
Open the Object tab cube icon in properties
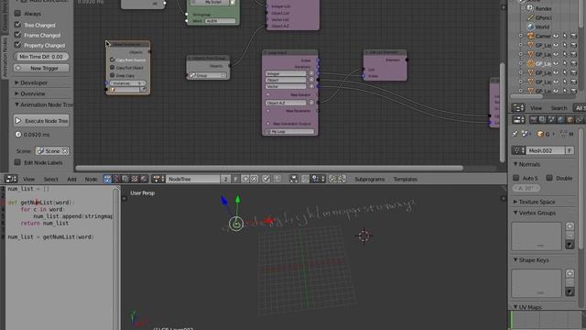click(570, 120)
